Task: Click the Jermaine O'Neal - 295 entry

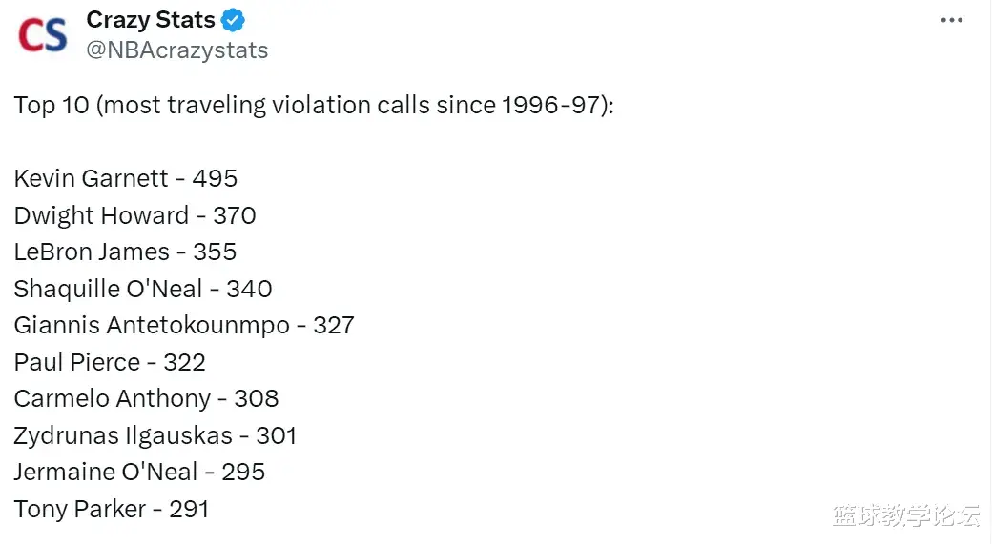Action: pos(139,472)
